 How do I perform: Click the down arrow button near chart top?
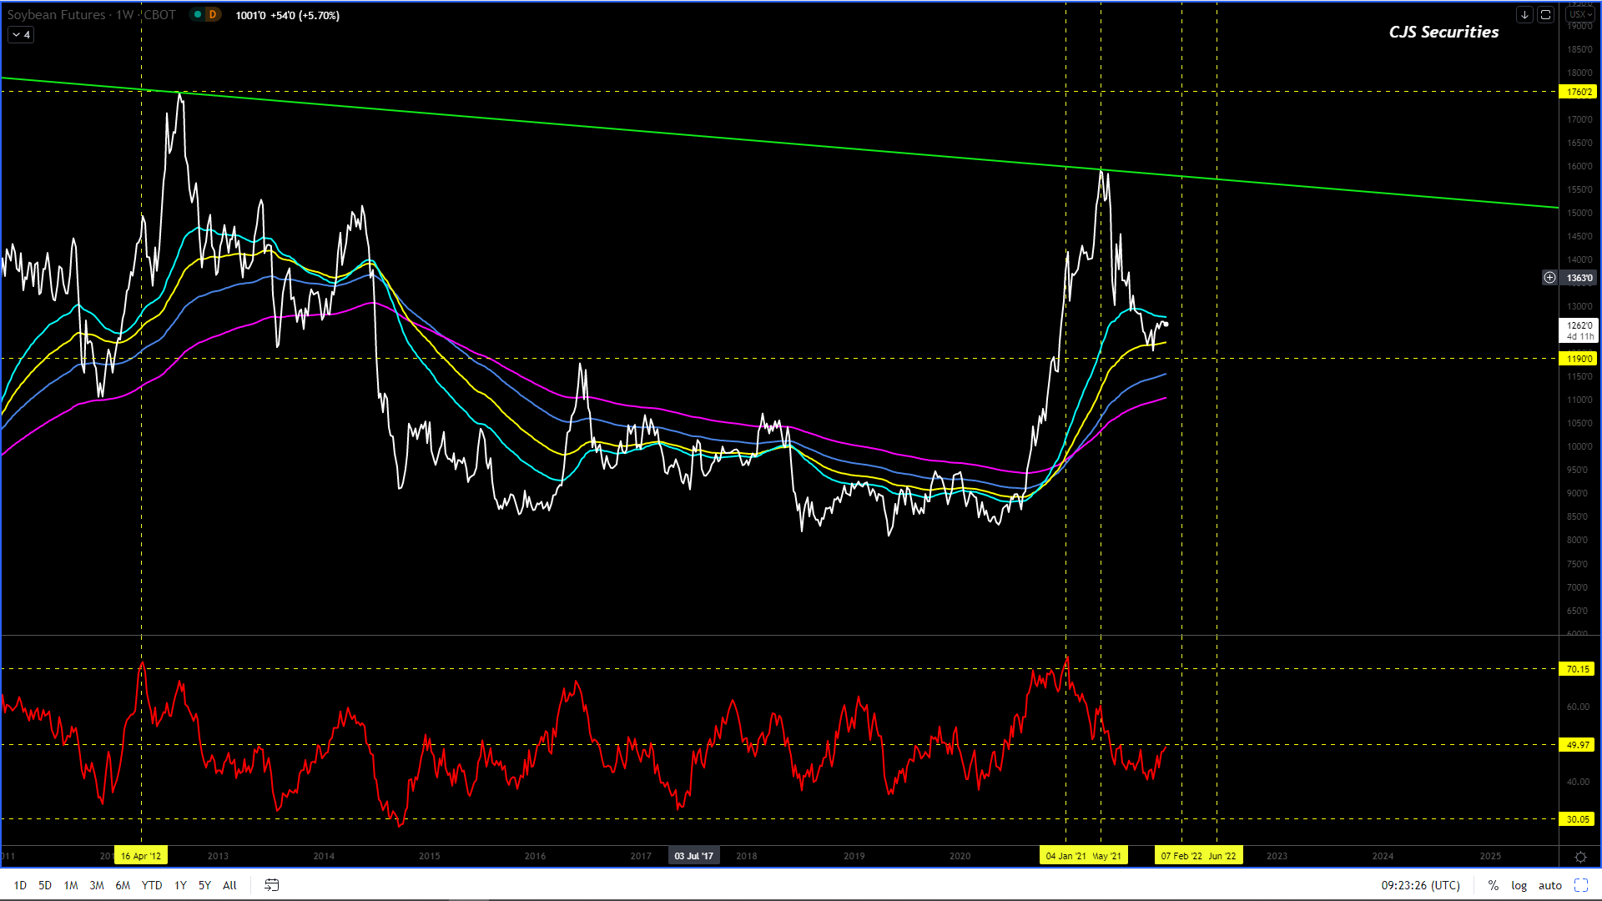click(1524, 15)
